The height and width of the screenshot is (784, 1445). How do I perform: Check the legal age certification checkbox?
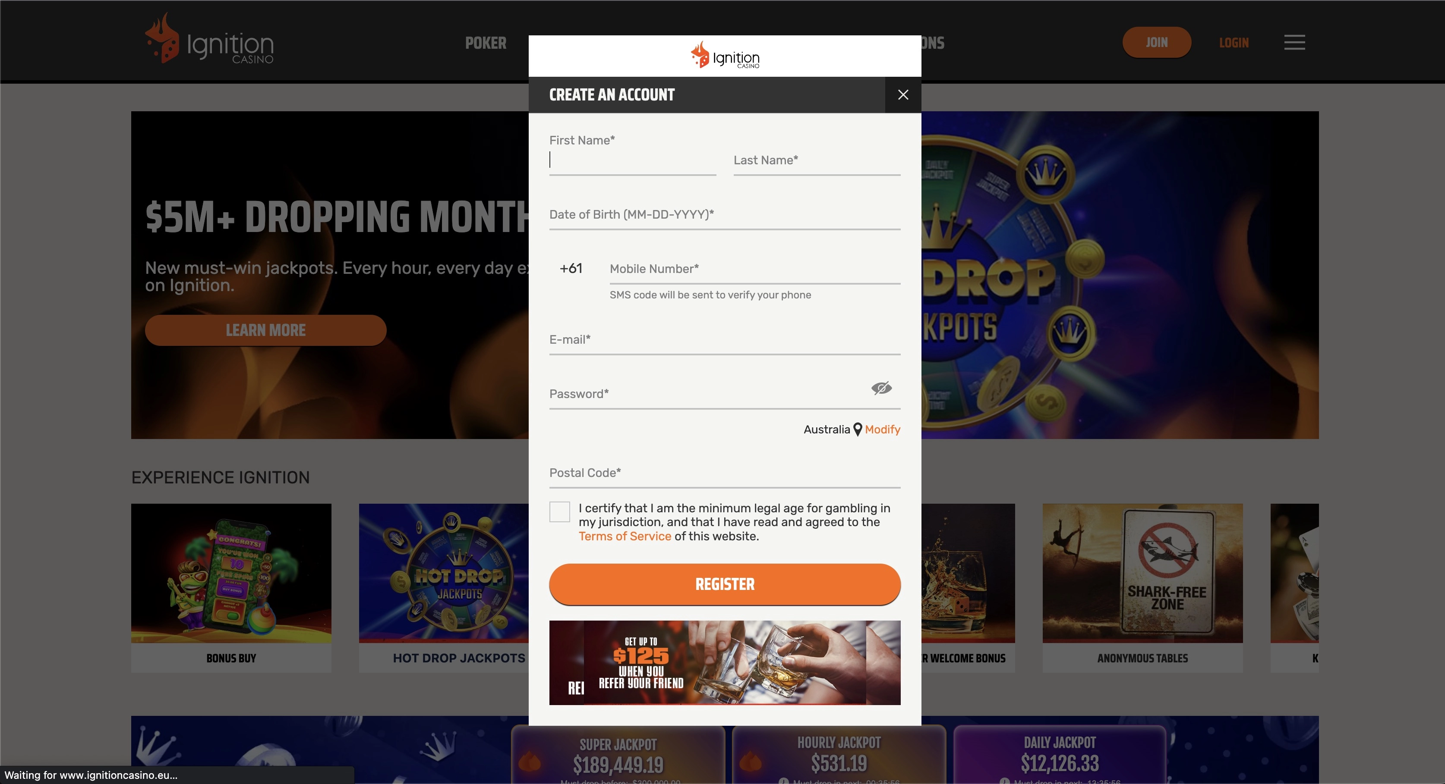click(x=559, y=511)
